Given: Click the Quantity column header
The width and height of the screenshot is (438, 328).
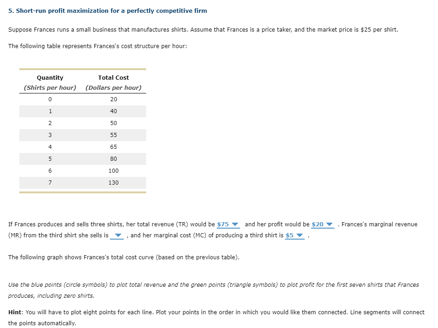Looking at the screenshot, I should point(50,77).
